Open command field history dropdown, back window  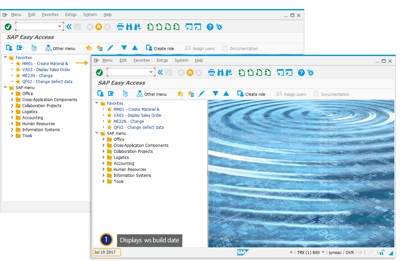(60, 26)
